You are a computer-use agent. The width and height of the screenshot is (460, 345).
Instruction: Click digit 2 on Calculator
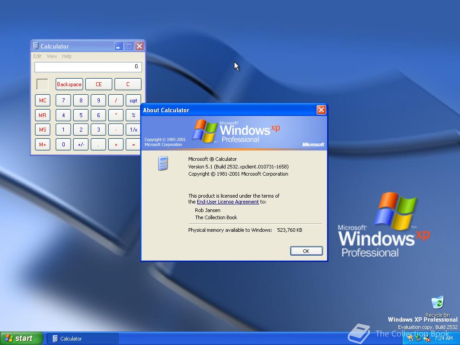point(81,130)
